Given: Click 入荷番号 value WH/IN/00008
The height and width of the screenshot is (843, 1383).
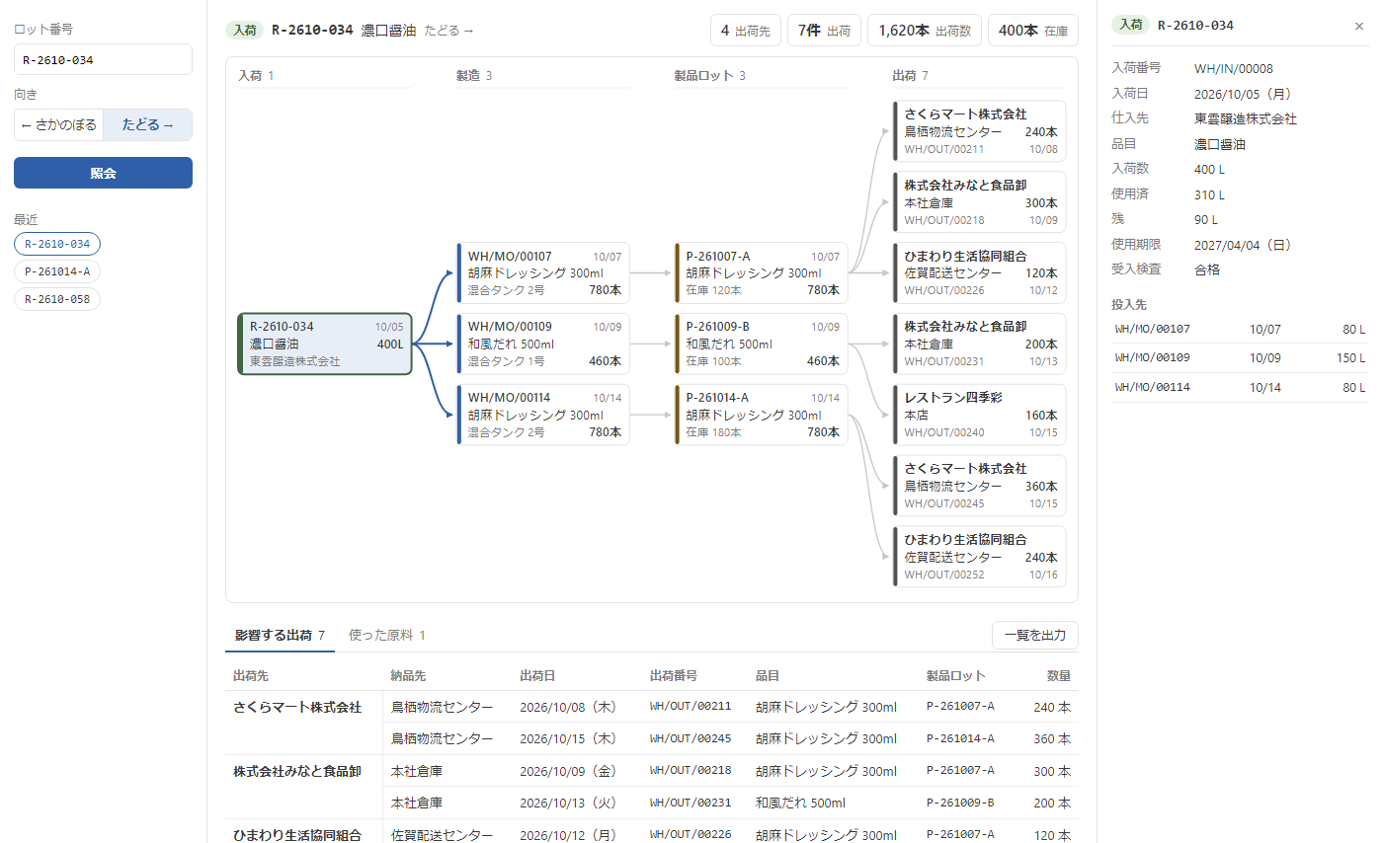Looking at the screenshot, I should point(1234,69).
